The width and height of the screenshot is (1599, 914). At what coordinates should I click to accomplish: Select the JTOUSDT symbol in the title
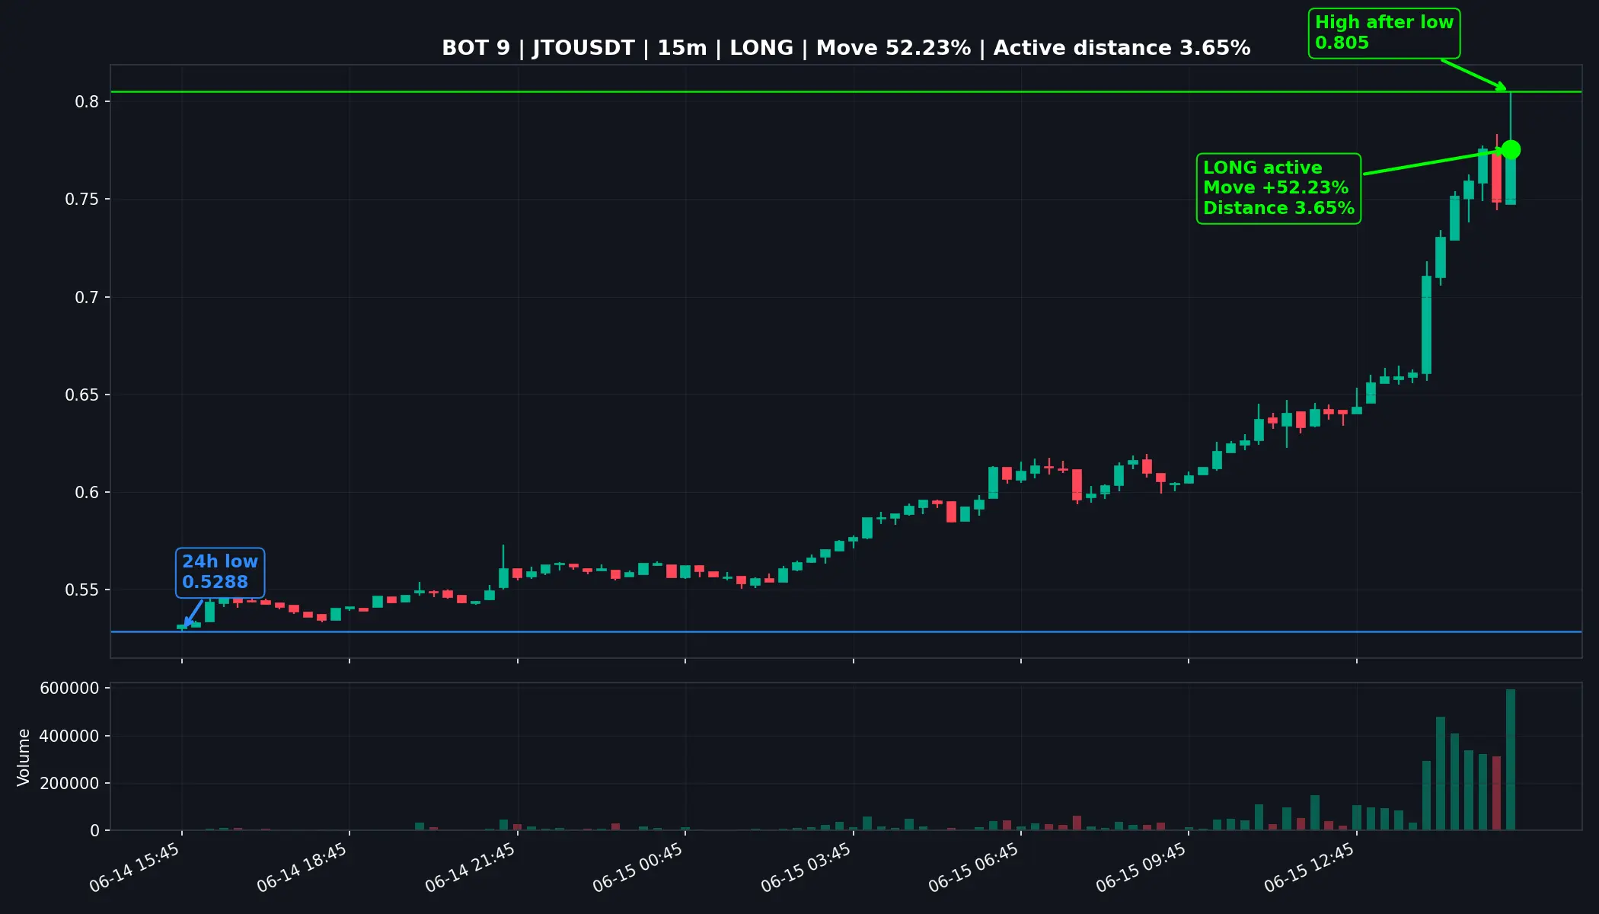pos(583,48)
